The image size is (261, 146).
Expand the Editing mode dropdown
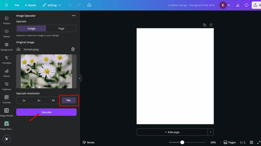tap(51, 5)
